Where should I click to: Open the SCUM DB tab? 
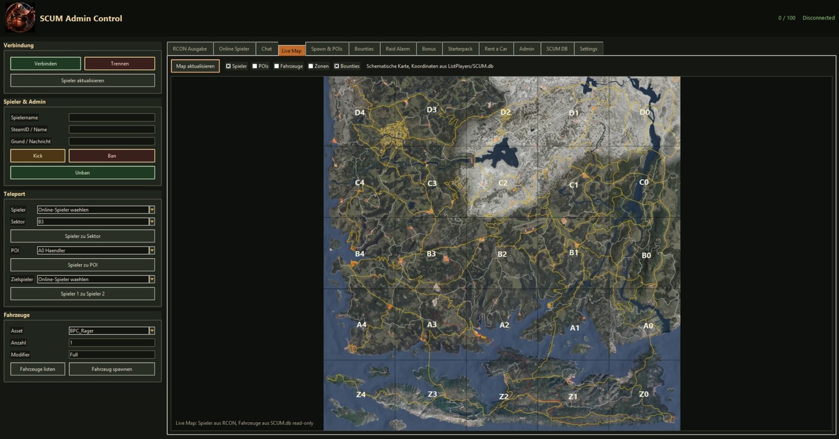[x=557, y=48]
